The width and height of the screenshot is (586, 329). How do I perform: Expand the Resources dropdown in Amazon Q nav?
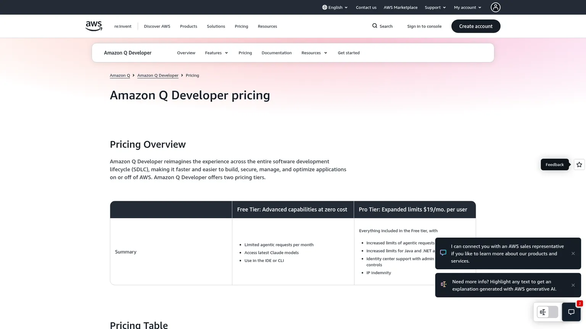314,53
